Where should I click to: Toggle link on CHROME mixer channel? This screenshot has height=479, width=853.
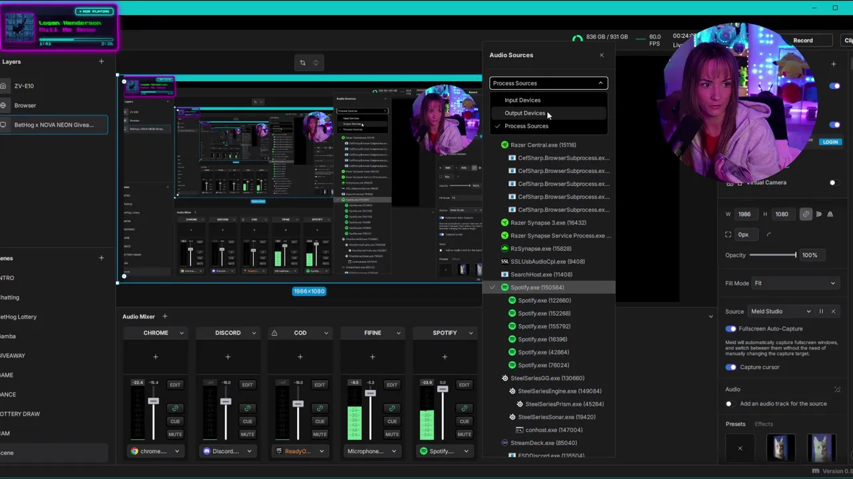click(175, 408)
